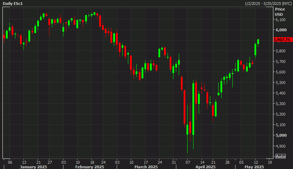Click the 5,700 price axis label
Viewport: 293px width, 169px height.
tap(280, 61)
